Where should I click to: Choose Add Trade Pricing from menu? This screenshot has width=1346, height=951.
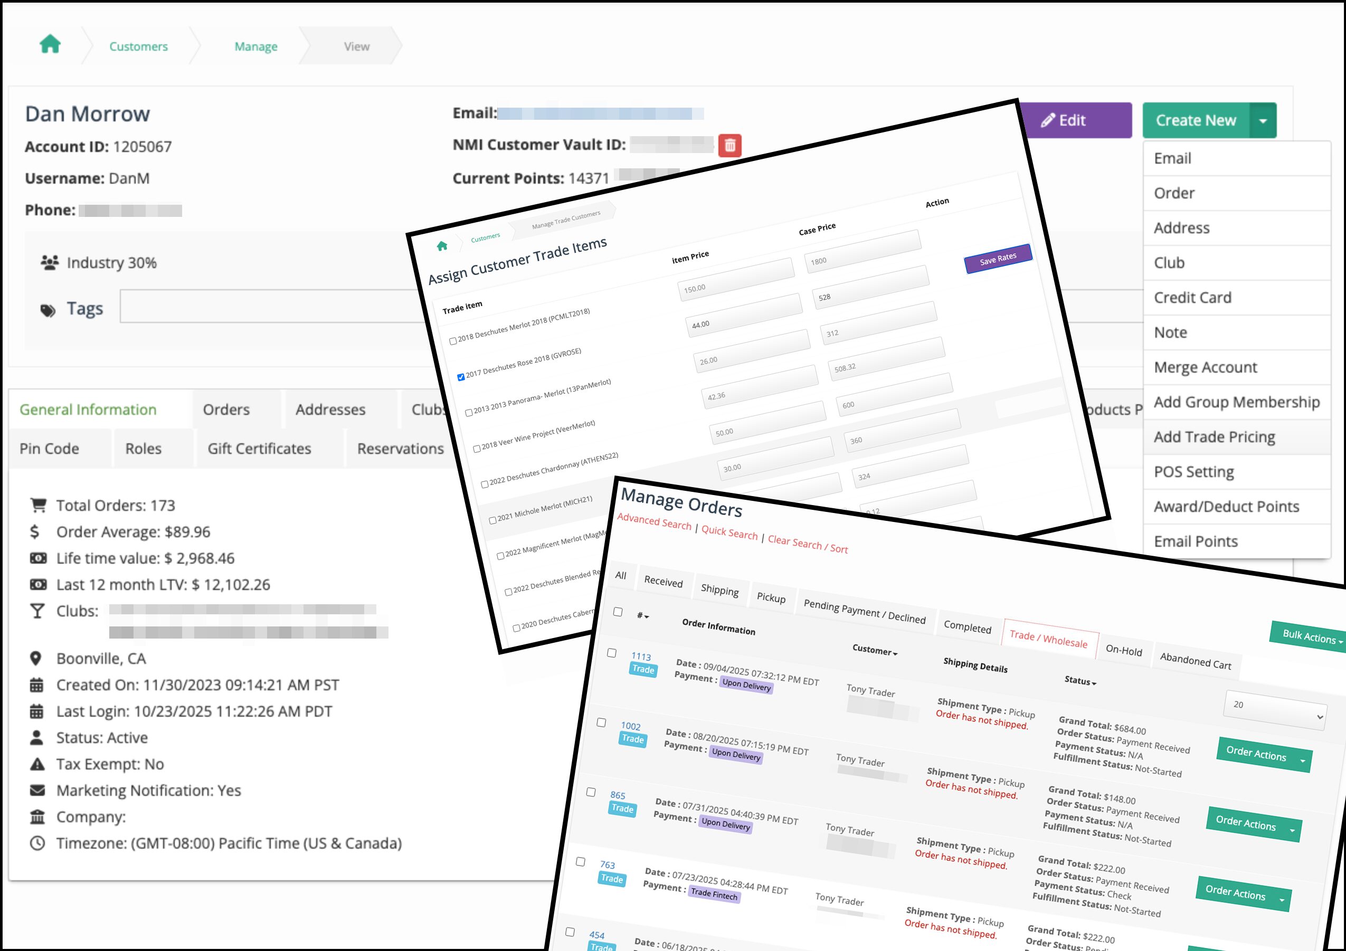[x=1214, y=437]
